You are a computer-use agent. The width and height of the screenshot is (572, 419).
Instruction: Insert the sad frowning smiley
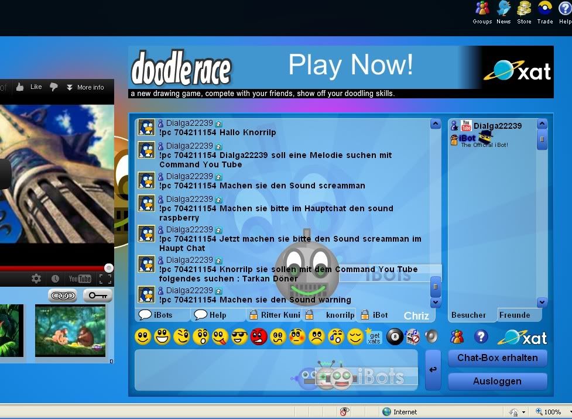pos(317,336)
